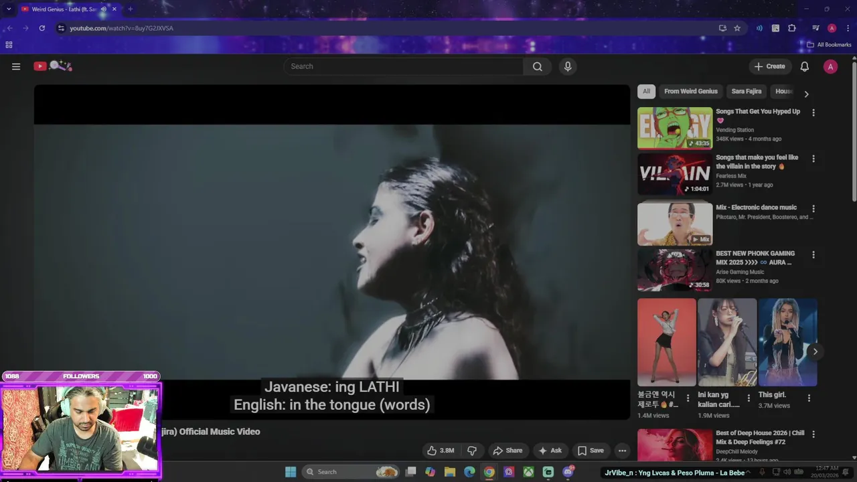Open the Chrome apps grid icon
The height and width of the screenshot is (482, 857).
coord(9,45)
